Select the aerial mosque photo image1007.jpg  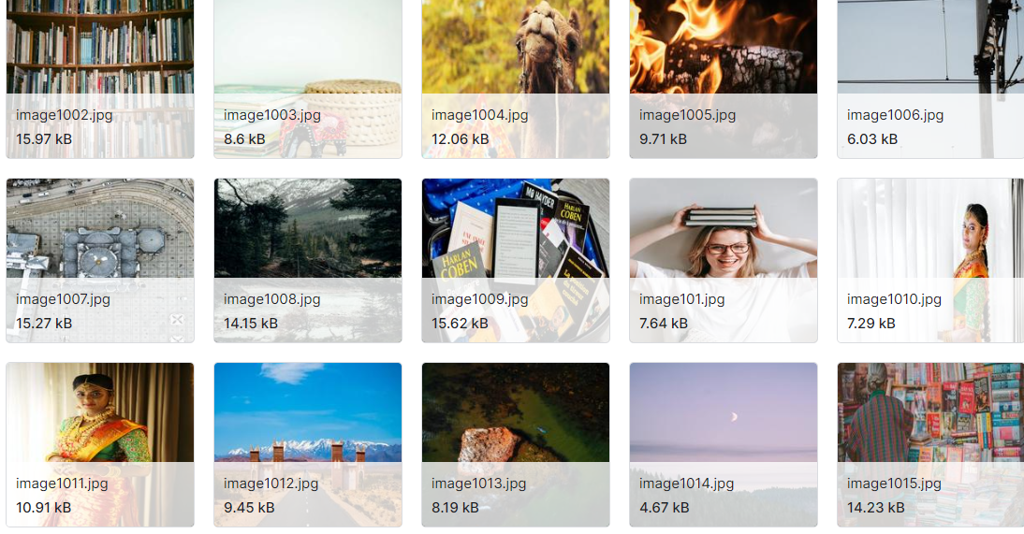pyautogui.click(x=100, y=261)
